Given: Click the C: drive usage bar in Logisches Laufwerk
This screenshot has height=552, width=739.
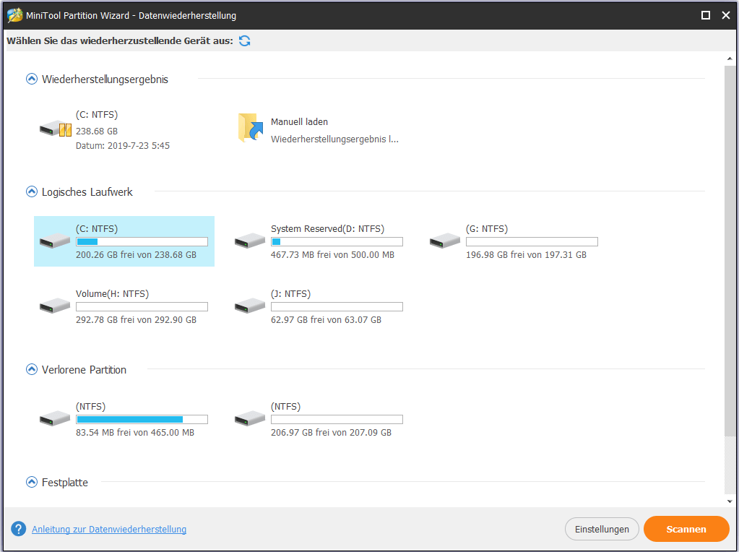Looking at the screenshot, I should point(142,242).
